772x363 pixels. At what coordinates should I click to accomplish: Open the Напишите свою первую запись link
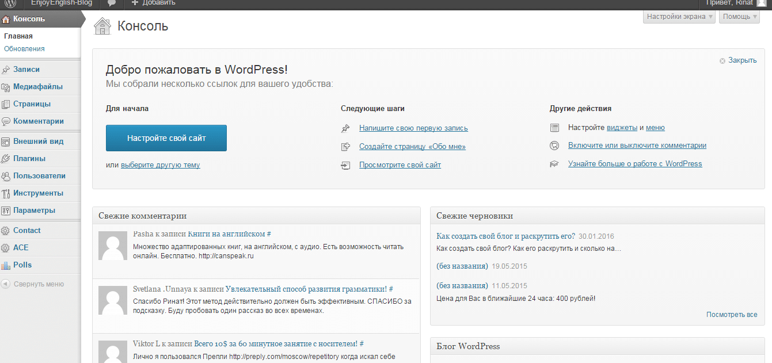point(413,128)
